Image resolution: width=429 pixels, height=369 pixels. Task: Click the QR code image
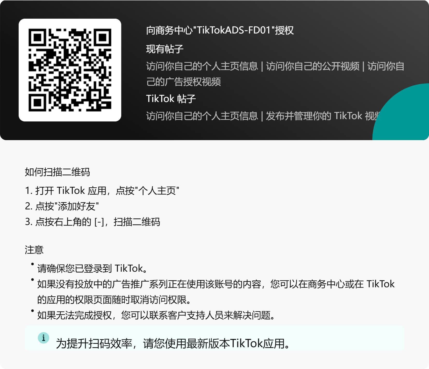70,70
